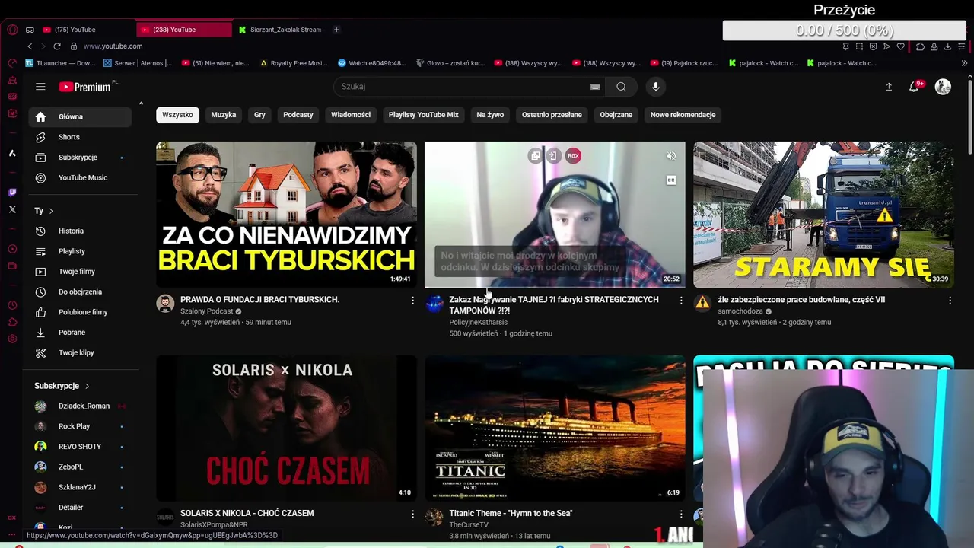The width and height of the screenshot is (974, 548).
Task: Open on-screen keyboard in search box
Action: point(595,87)
